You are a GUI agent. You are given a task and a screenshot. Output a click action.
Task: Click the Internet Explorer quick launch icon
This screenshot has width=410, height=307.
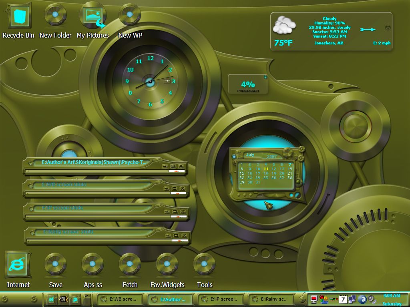[x=52, y=299]
